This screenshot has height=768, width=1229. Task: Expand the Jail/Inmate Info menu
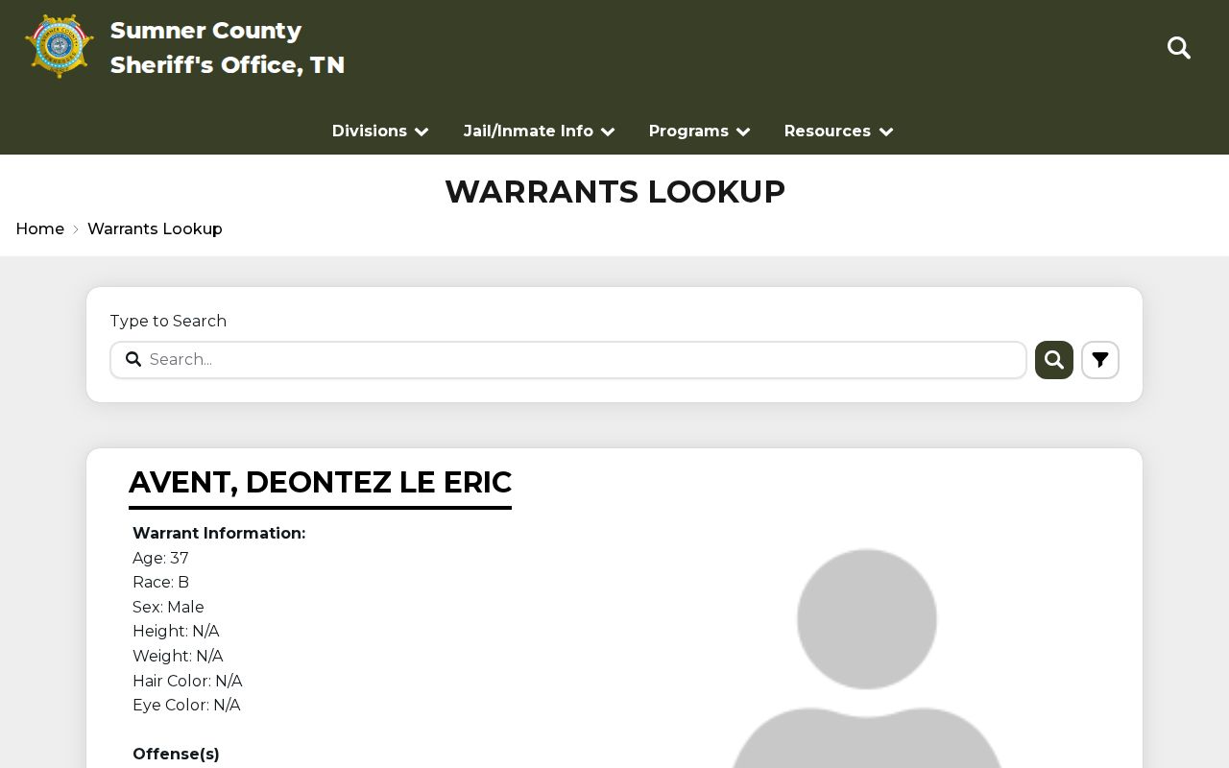[x=539, y=132]
